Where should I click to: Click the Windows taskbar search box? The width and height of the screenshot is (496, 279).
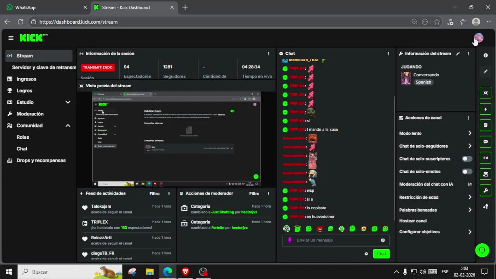point(70,272)
